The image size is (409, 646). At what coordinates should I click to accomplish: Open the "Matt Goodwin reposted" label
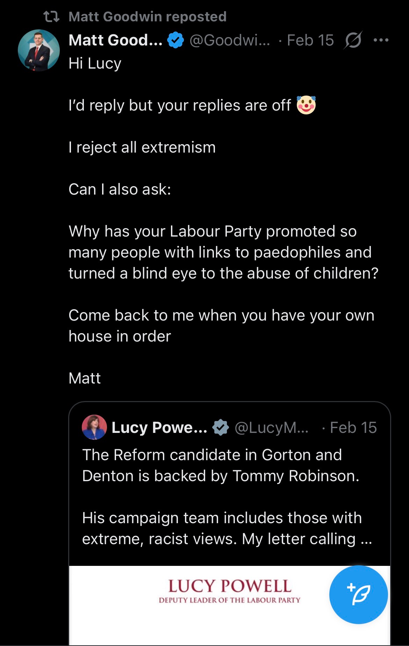click(148, 16)
